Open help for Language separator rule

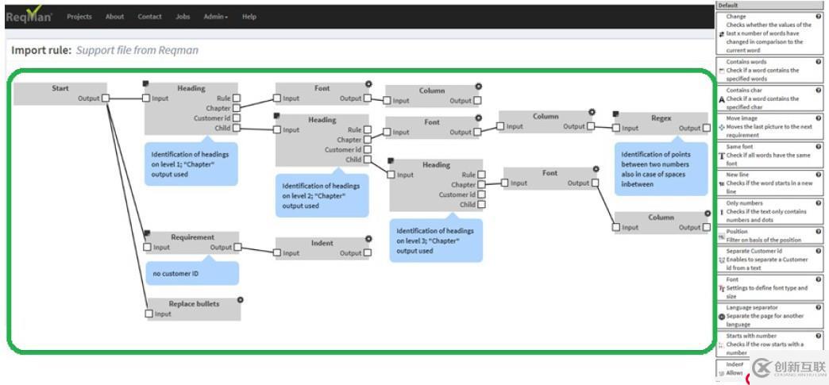[819, 307]
